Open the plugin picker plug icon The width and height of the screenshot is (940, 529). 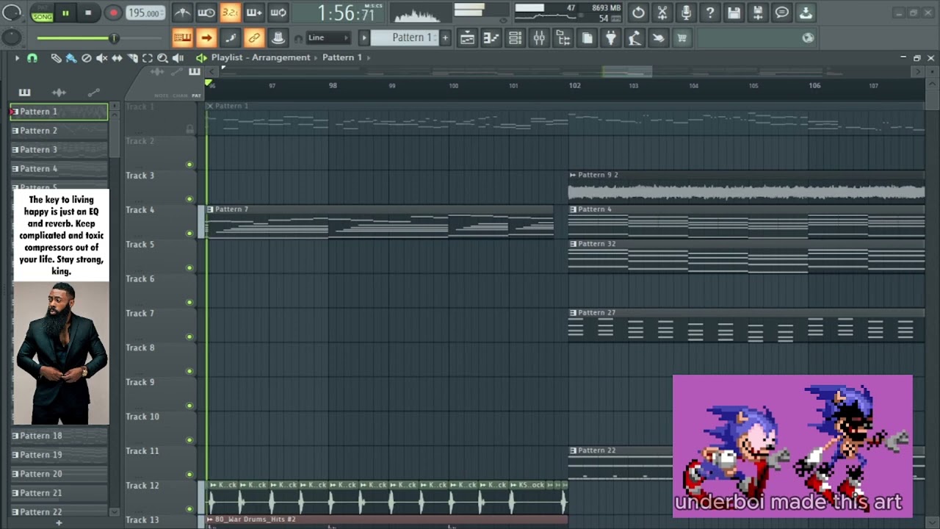(x=610, y=38)
